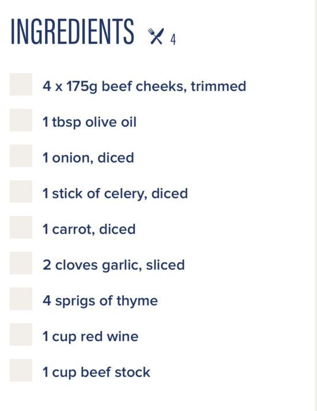Viewport: 317px width, 411px height.
Task: Select the '4 x 175g beef cheeks, trimmed' text
Action: [144, 86]
